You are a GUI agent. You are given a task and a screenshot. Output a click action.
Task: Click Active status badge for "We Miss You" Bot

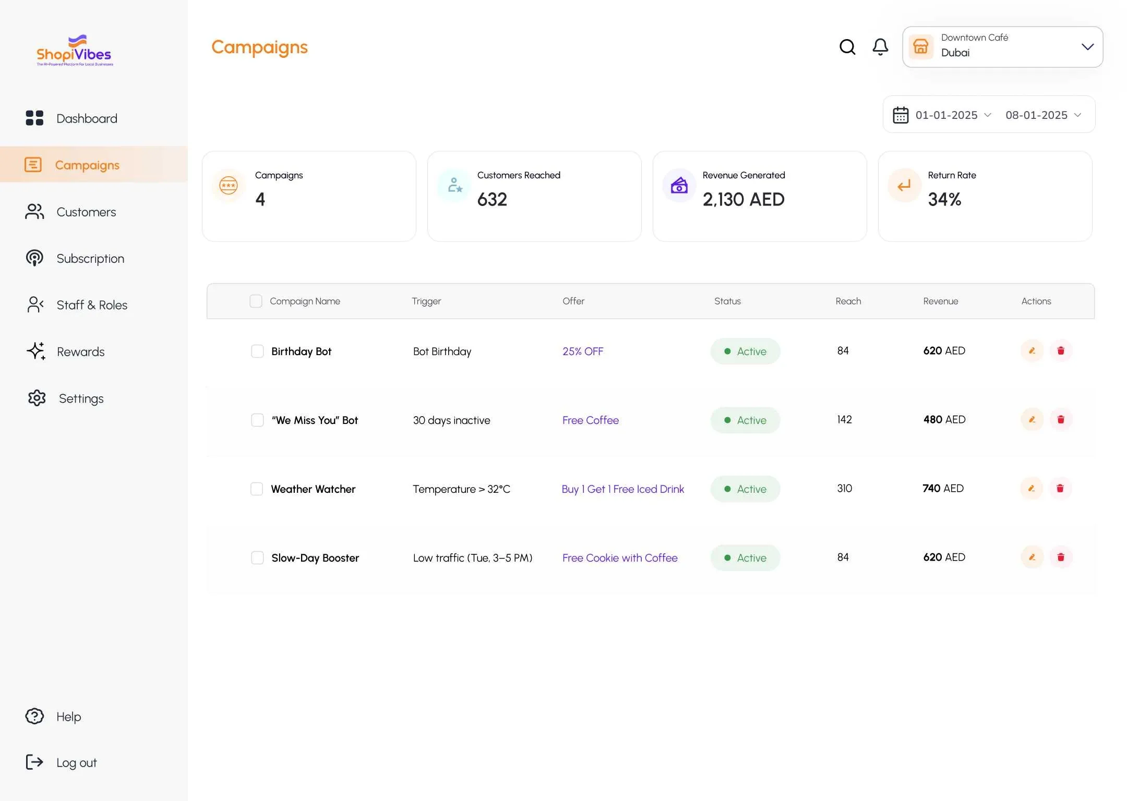click(x=745, y=420)
